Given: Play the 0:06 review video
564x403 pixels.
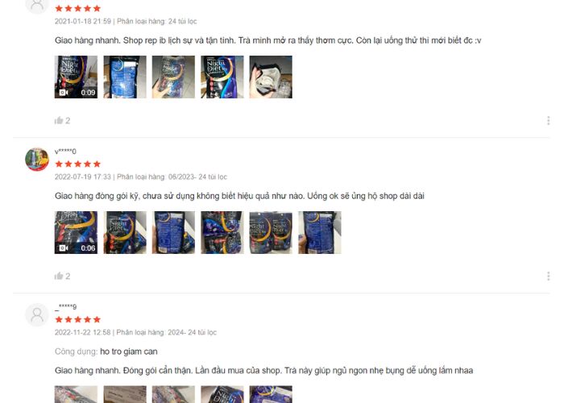Looking at the screenshot, I should [x=76, y=232].
